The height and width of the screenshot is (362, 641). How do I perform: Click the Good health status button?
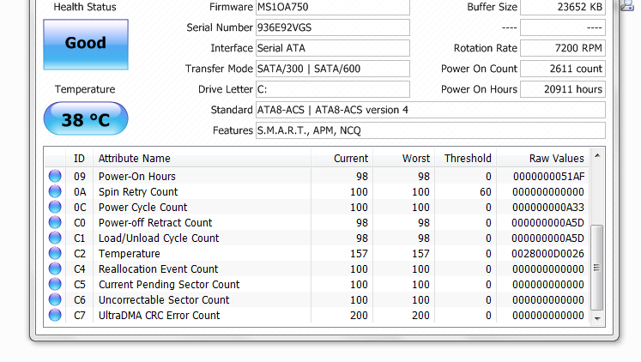[x=86, y=45]
